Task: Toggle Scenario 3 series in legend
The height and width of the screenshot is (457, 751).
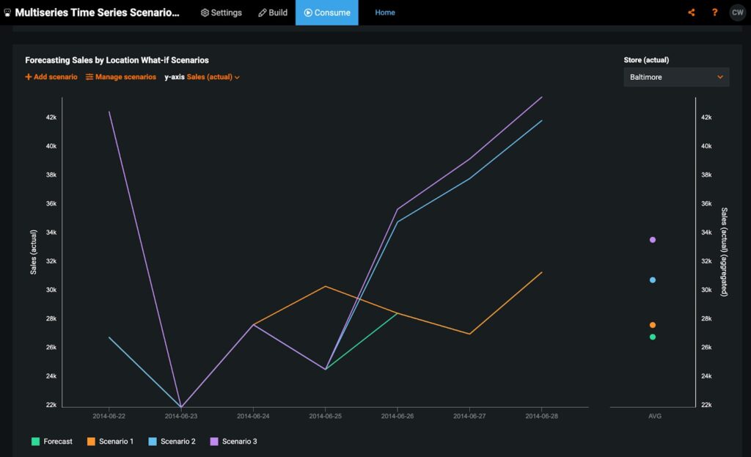Action: point(234,441)
